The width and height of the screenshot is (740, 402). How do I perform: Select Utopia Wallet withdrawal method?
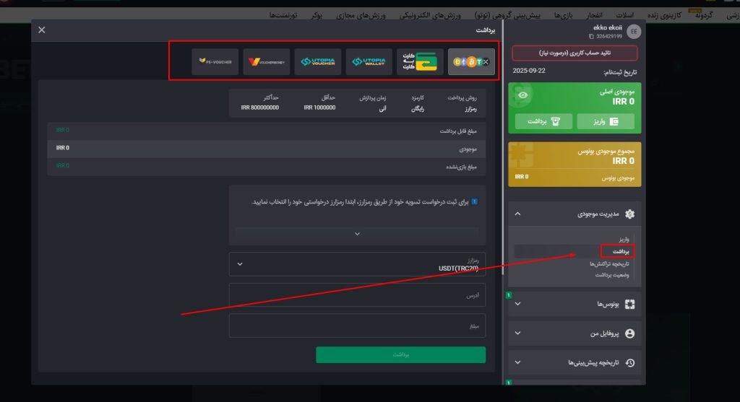tap(369, 62)
